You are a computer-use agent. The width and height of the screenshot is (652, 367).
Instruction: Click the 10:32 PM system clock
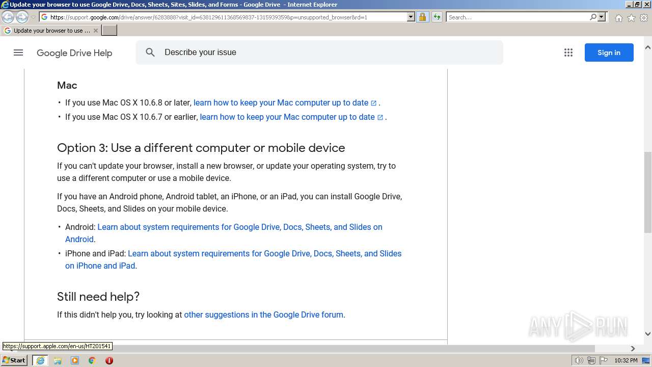[626, 360]
